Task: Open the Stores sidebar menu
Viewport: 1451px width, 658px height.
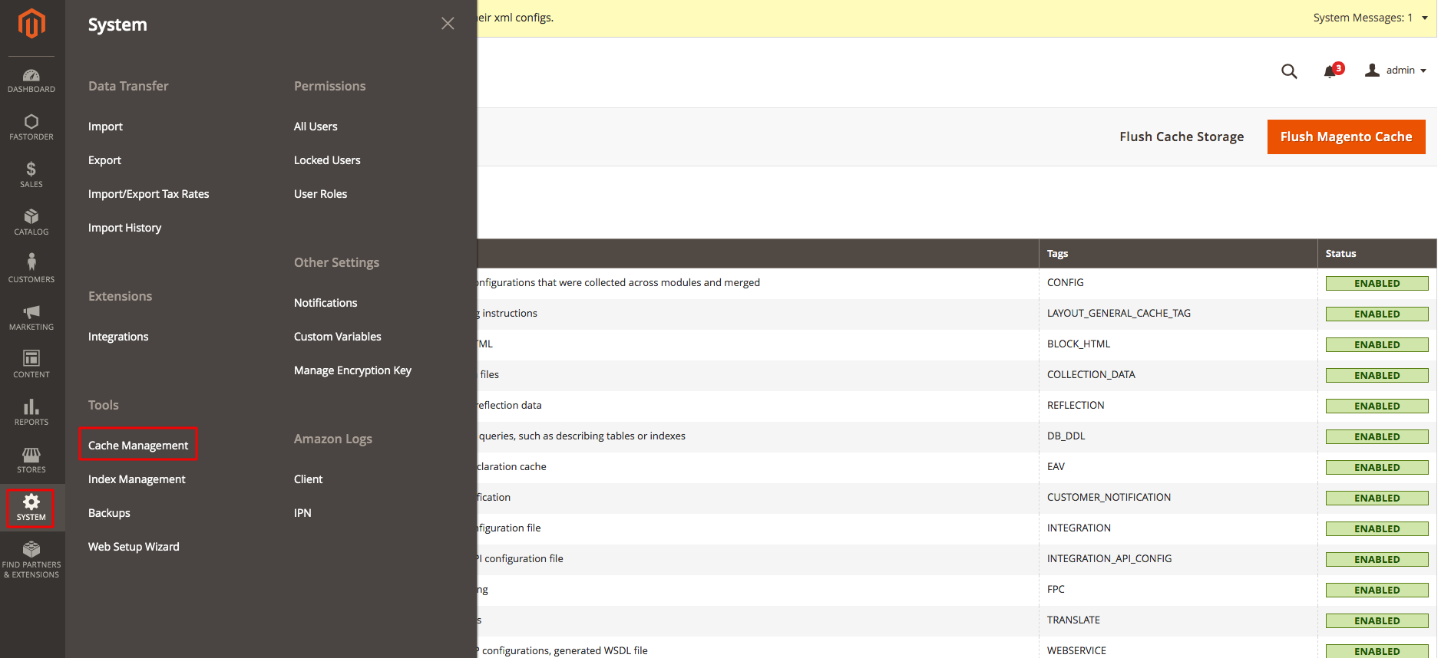Action: (31, 460)
